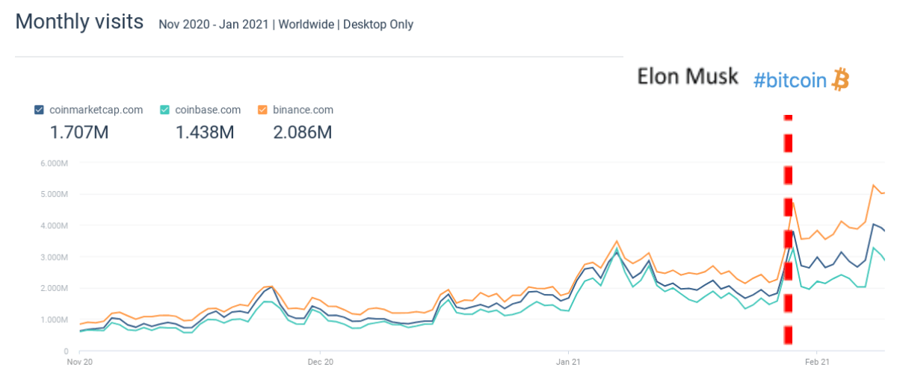Click binance.com's 2.086M value
The height and width of the screenshot is (382, 897).
(x=302, y=133)
